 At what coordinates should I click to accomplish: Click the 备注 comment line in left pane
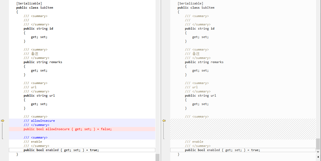point(31,54)
